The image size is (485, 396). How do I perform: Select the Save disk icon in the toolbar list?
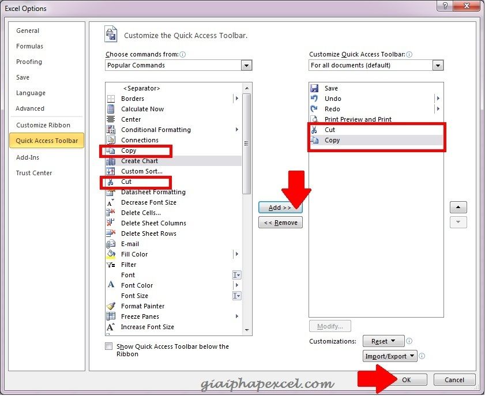coord(314,88)
